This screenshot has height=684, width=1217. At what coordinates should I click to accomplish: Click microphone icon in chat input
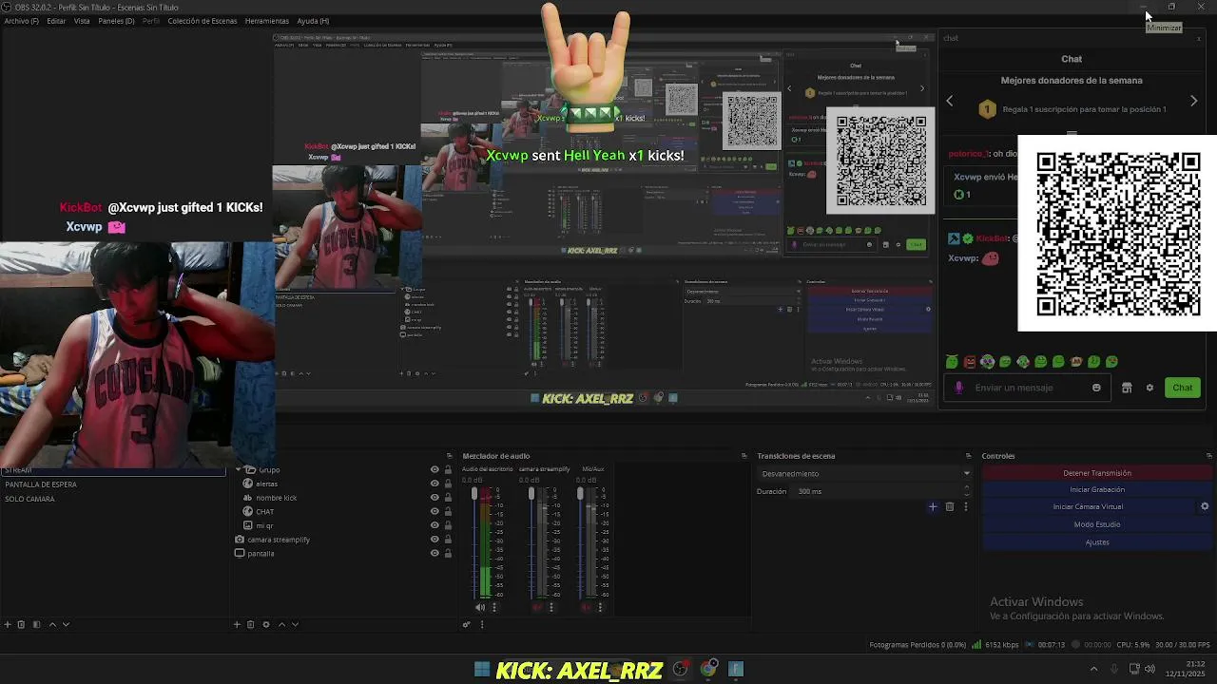[x=958, y=388]
